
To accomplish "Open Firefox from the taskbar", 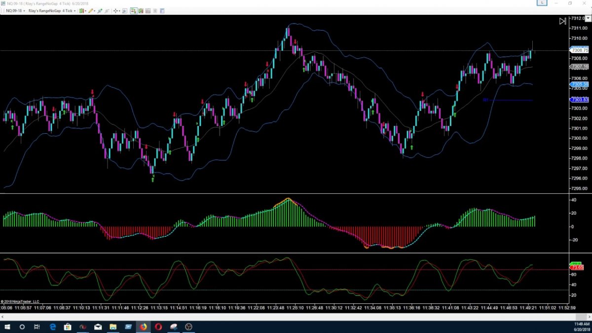I will pyautogui.click(x=143, y=327).
